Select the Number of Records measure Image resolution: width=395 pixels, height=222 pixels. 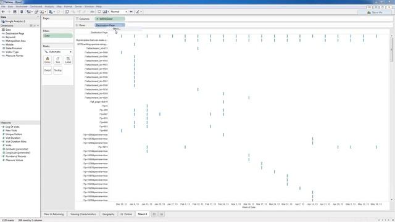click(16, 156)
